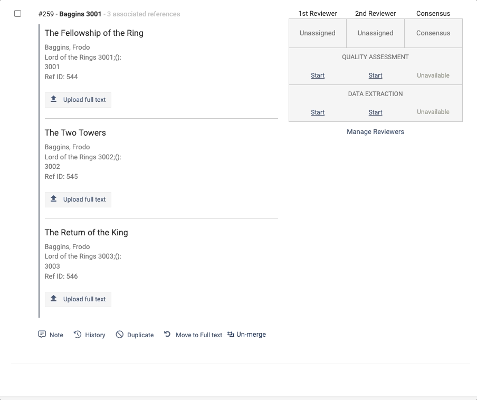The image size is (477, 400).
Task: Select the title The Return of the King
Action: [x=87, y=232]
